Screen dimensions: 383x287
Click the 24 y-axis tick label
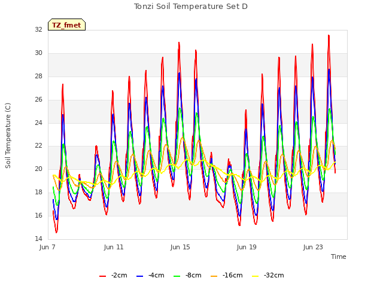click(x=38, y=123)
